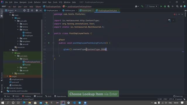Open the Build tool window tab

(48, 96)
